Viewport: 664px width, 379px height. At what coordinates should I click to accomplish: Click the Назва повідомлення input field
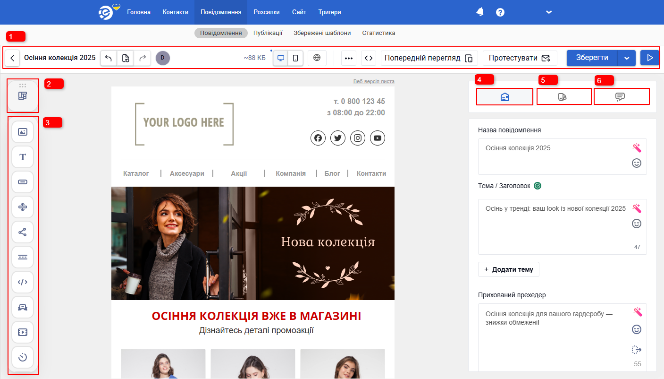[562, 156]
